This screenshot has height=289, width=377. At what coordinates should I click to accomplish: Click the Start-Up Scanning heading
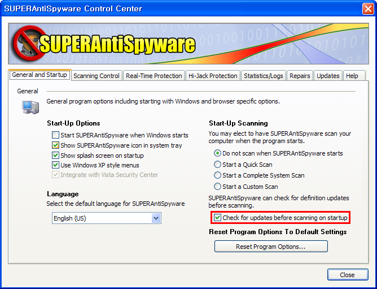tap(238, 123)
